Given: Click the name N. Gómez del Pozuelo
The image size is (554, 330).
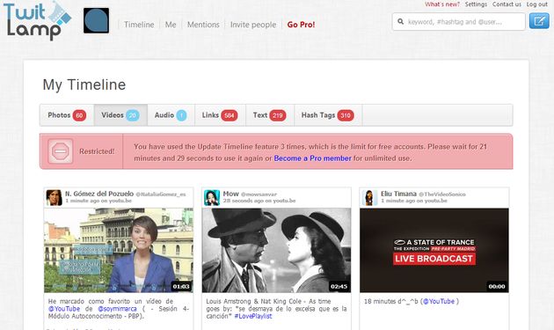Looking at the screenshot, I should (99, 194).
